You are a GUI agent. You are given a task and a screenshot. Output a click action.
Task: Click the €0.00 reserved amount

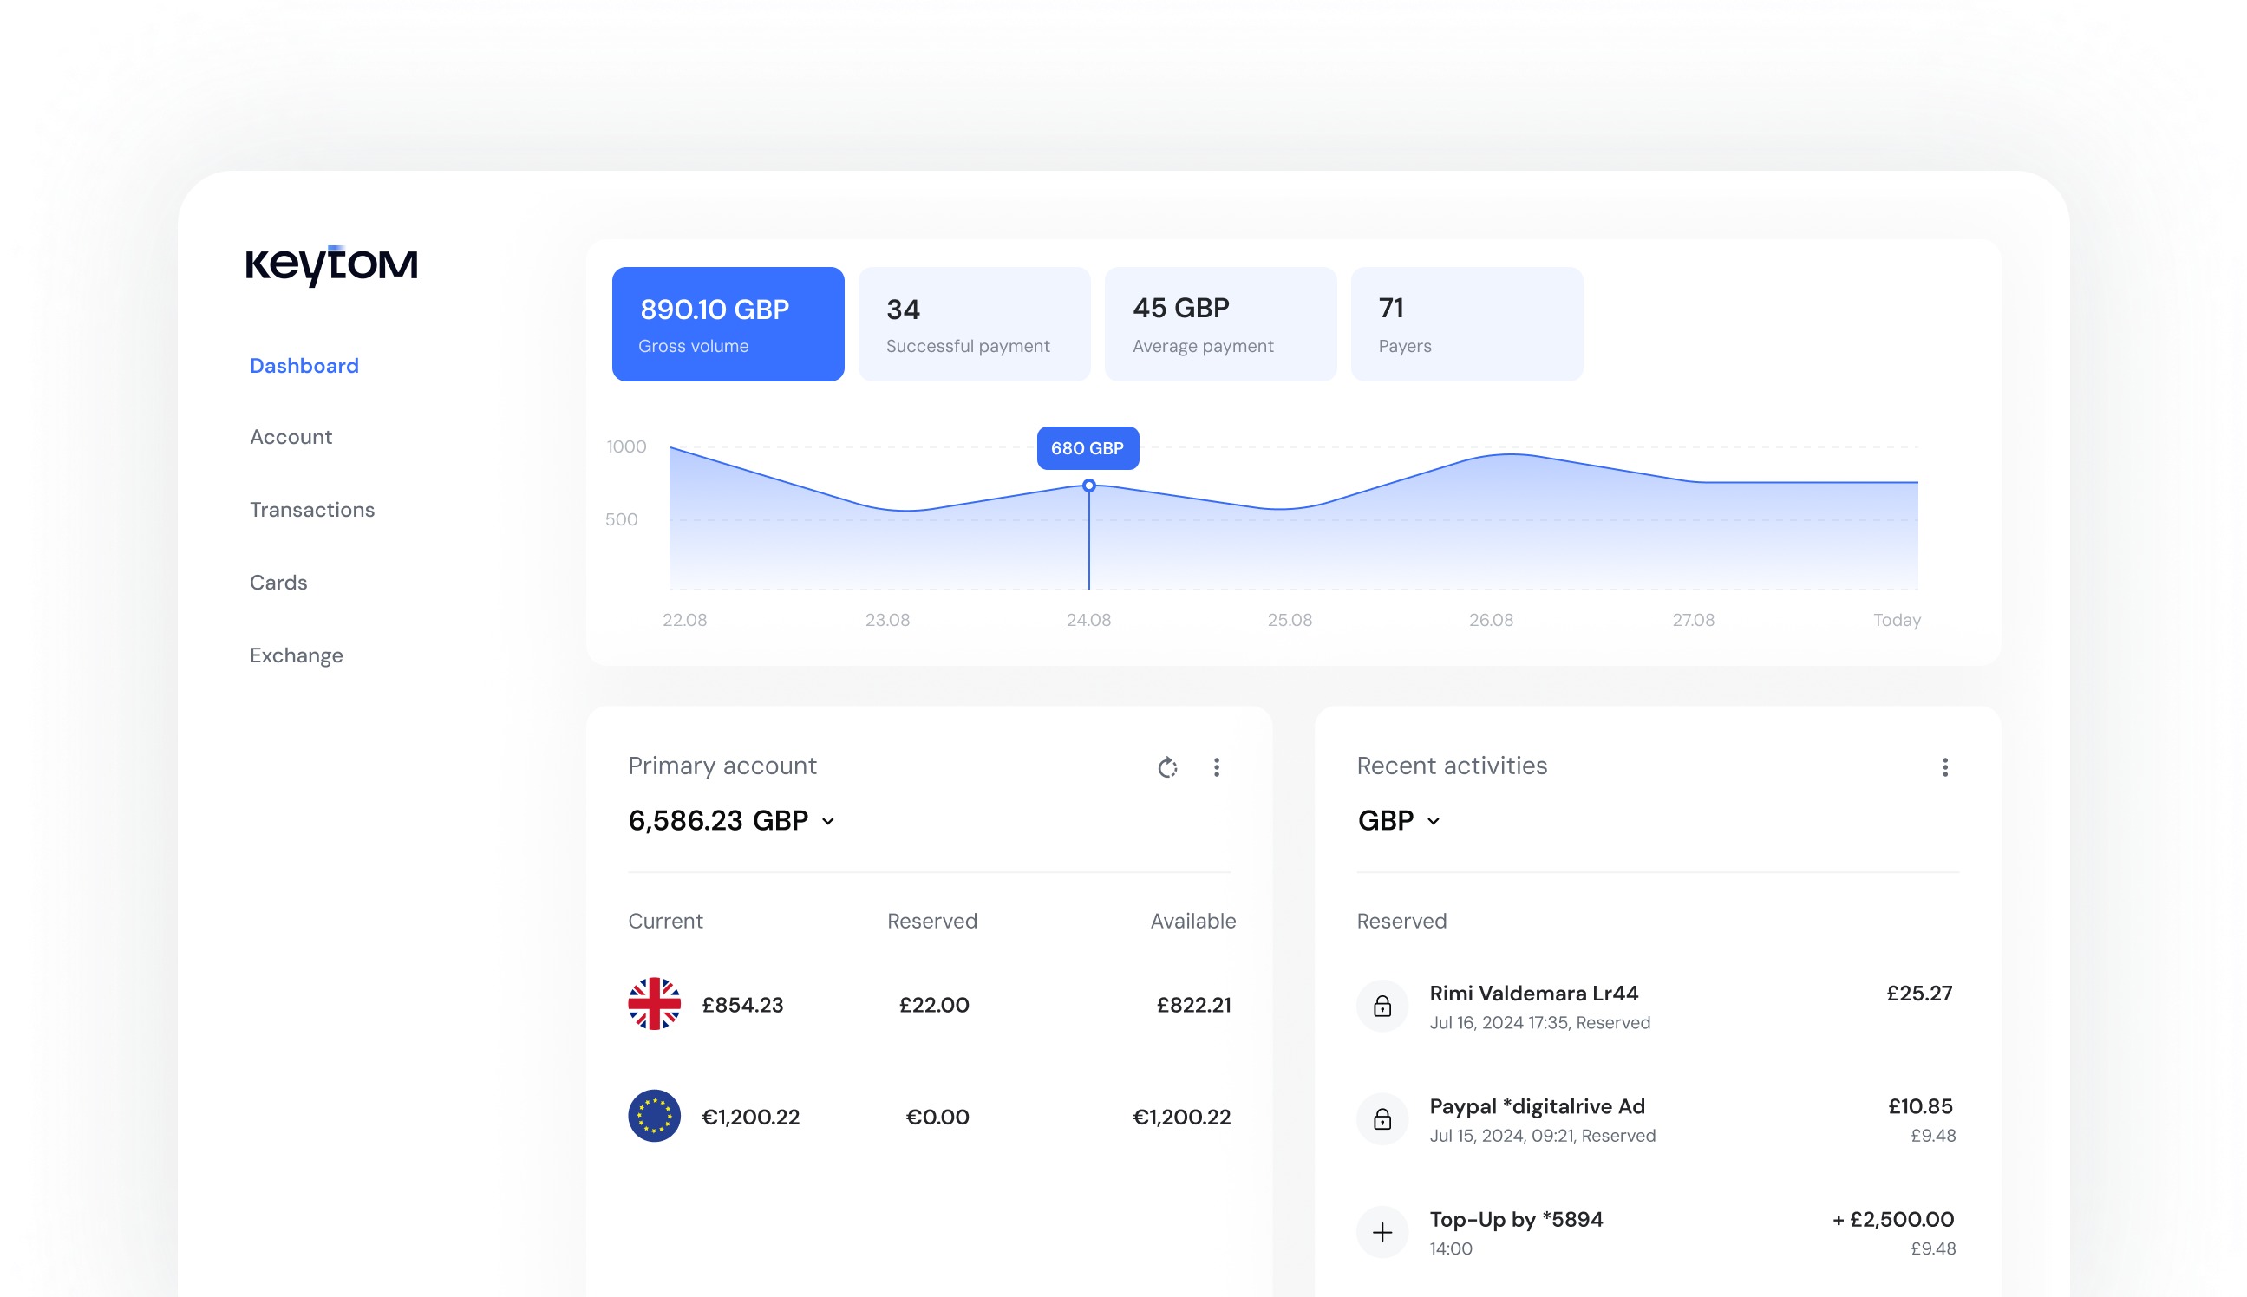click(x=937, y=1117)
